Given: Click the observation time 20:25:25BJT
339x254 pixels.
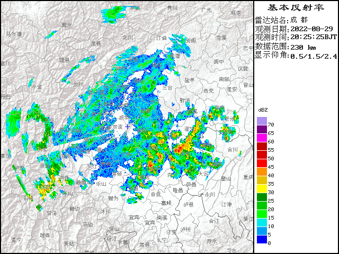Looking at the screenshot, I should coord(313,38).
